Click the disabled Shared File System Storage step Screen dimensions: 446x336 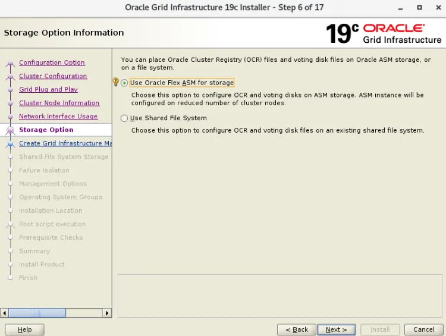pyautogui.click(x=64, y=157)
